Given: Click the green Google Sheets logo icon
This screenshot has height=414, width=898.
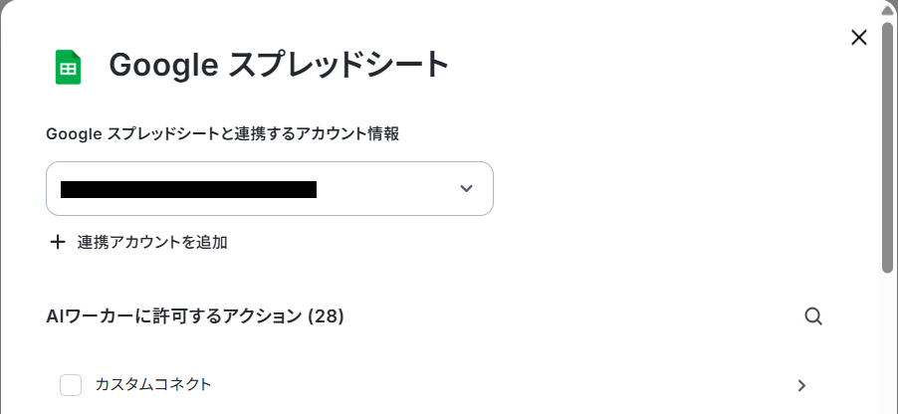Looking at the screenshot, I should 68,68.
